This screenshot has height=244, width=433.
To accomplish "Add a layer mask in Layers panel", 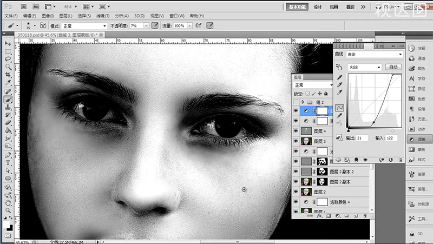I will (329, 216).
